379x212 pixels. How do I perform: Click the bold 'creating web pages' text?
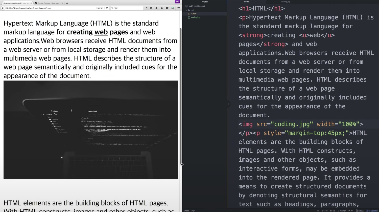pyautogui.click(x=98, y=32)
